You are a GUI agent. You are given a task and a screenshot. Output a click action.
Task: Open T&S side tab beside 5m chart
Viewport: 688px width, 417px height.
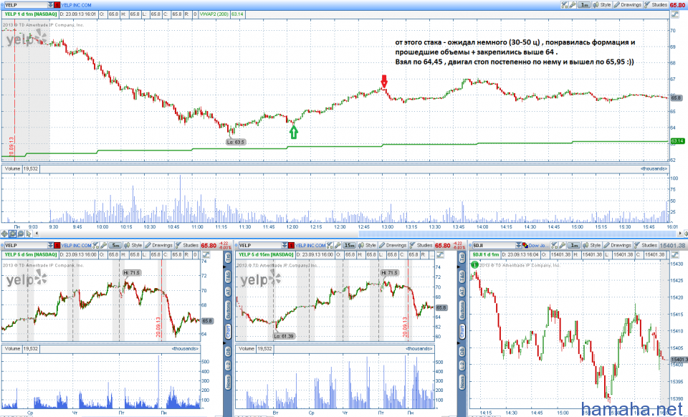click(x=228, y=277)
